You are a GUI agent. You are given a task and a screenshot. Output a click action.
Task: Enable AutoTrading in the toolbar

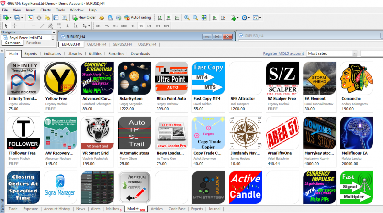pyautogui.click(x=138, y=17)
